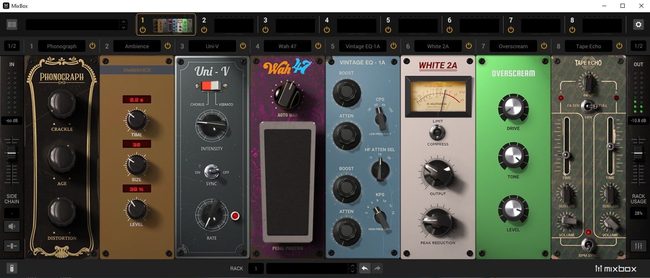The height and width of the screenshot is (278, 650).
Task: Bypass the Vintage EQ-1A module
Action: 394,46
